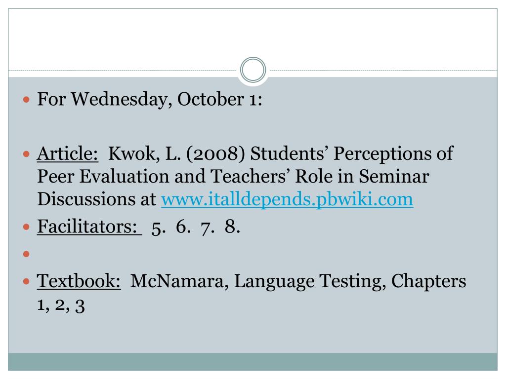Viewport: 506px width, 379px height.
Task: Click chapter numbers 1, 2, 3
Action: click(x=61, y=305)
